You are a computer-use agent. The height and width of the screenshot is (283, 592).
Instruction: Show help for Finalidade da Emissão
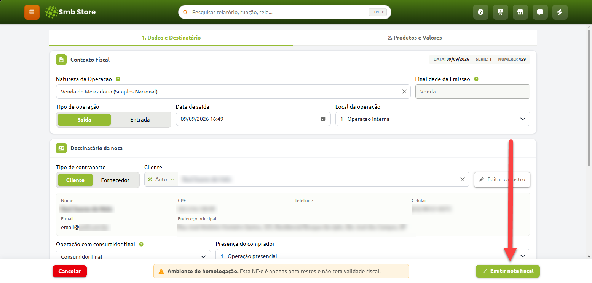point(476,79)
